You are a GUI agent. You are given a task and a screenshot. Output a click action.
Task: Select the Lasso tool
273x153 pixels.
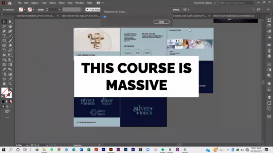tap(10, 26)
